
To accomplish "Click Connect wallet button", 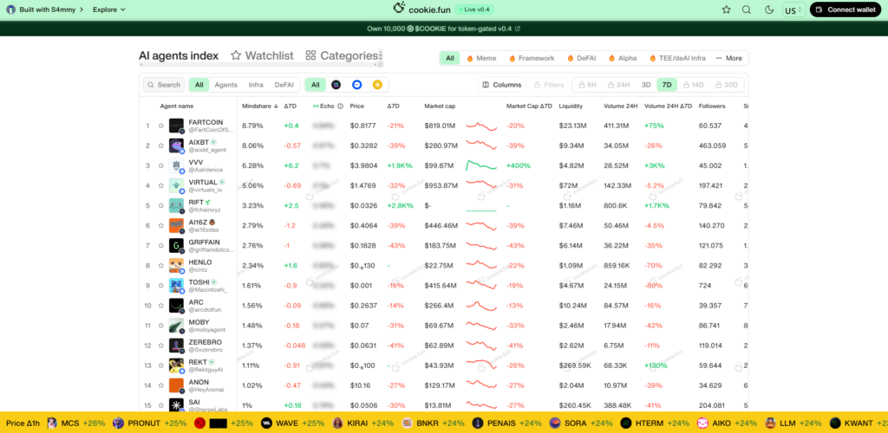I will 846,10.
